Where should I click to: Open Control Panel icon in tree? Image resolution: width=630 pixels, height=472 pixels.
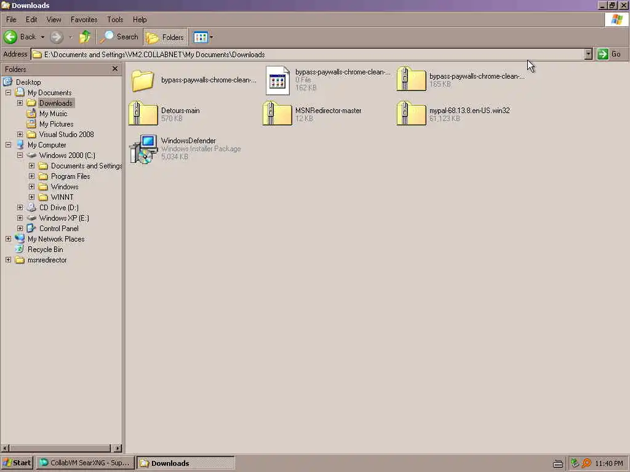click(31, 229)
